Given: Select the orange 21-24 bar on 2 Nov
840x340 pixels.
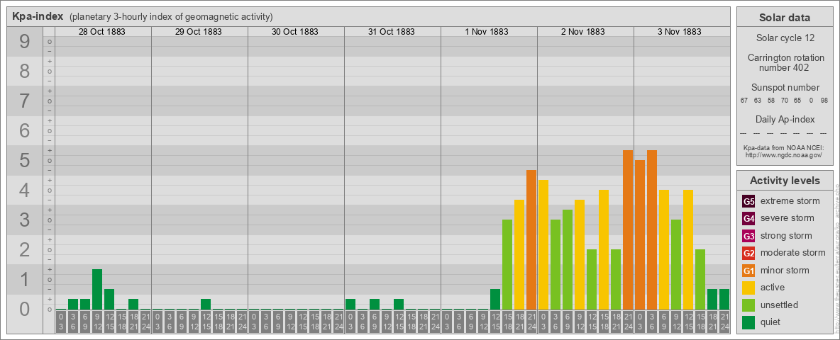Looking at the screenshot, I should click(x=628, y=230).
